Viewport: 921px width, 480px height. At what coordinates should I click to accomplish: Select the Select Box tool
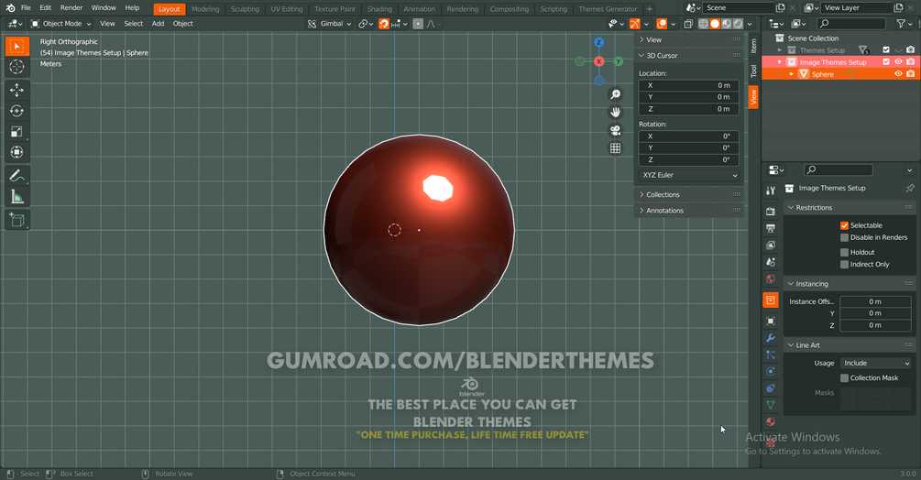[17, 47]
